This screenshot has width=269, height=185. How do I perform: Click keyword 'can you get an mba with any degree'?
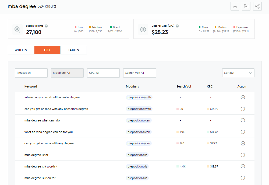(x=49, y=143)
